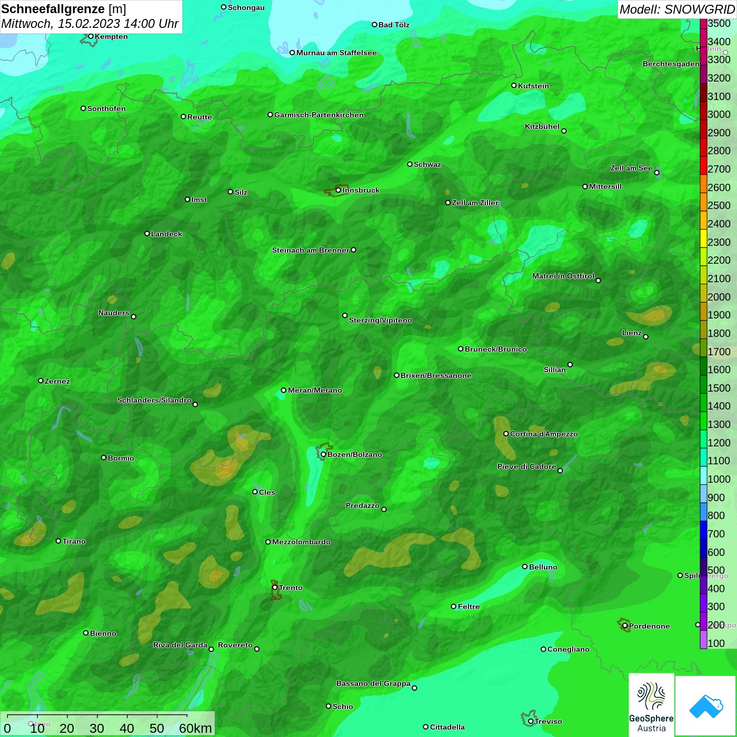
Task: Click the Murnau am Staffelsee label
Action: point(336,53)
